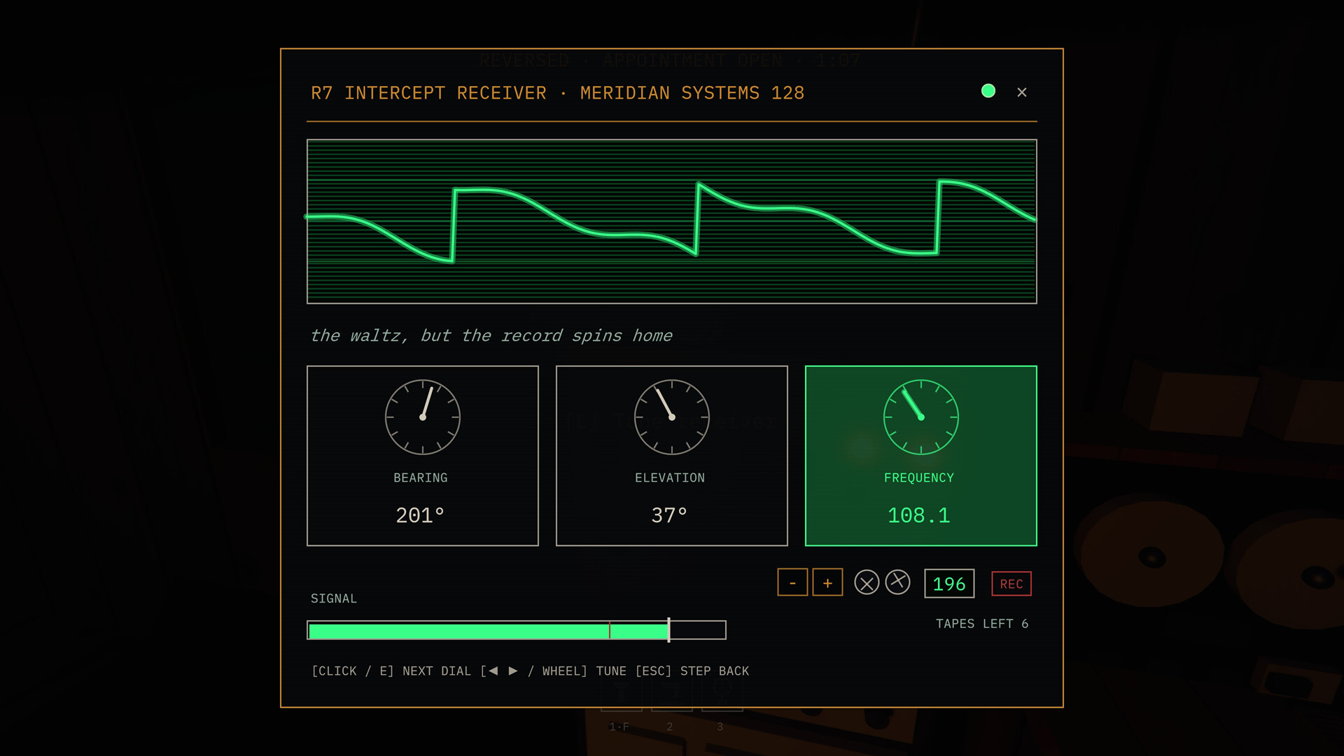Select the Frequency dial panel

[921, 456]
